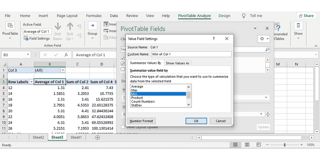Select StdDev in the calculation list
Screen dimensions: 320x160
click(x=158, y=105)
